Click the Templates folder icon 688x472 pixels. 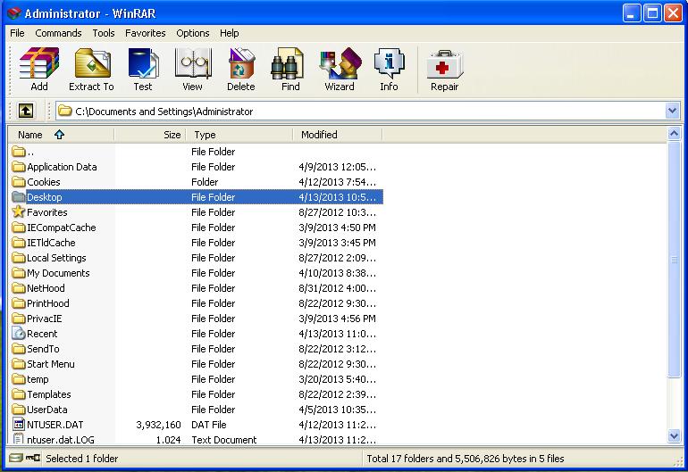click(19, 394)
